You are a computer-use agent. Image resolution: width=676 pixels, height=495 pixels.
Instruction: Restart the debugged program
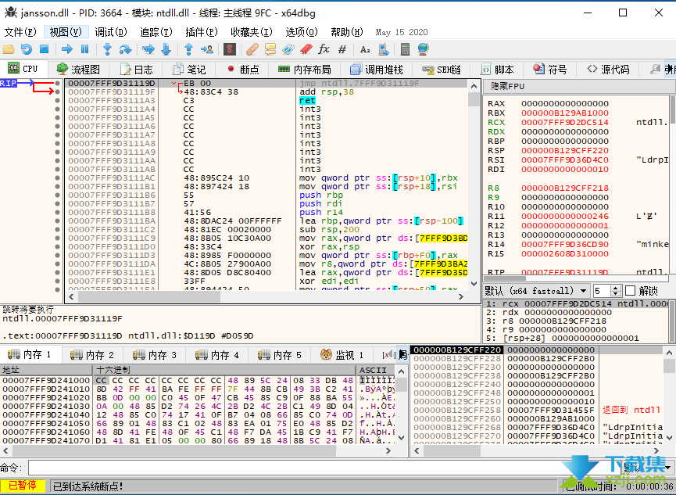(x=27, y=49)
